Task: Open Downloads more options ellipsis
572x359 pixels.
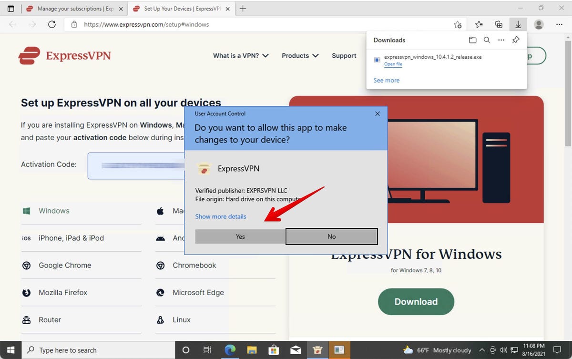Action: (501, 40)
